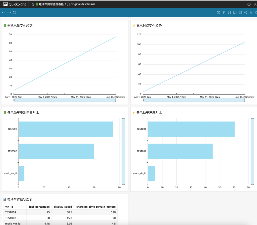
Task: Click the undo arrow icon
Action: (4, 13)
